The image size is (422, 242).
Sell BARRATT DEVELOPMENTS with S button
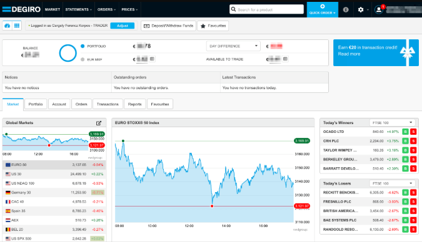413,168
